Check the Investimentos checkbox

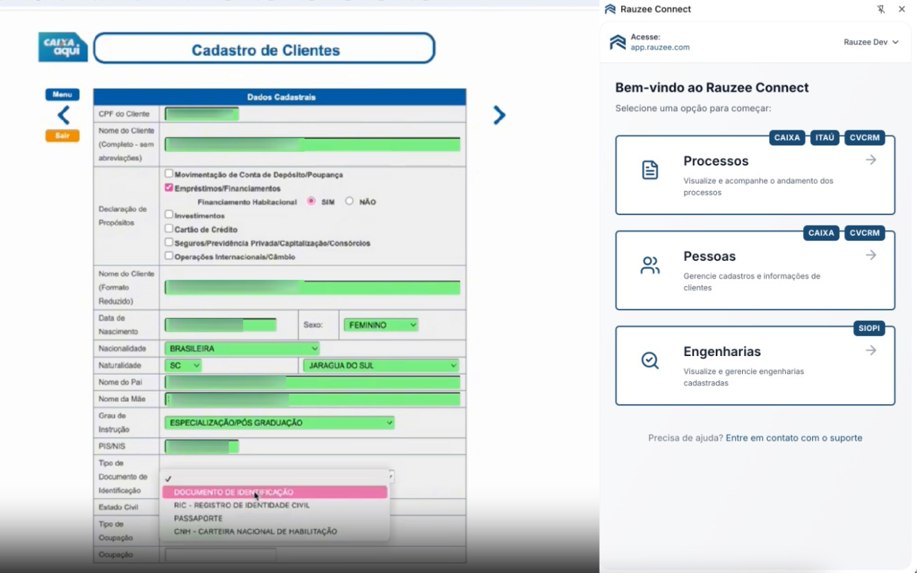coord(169,215)
